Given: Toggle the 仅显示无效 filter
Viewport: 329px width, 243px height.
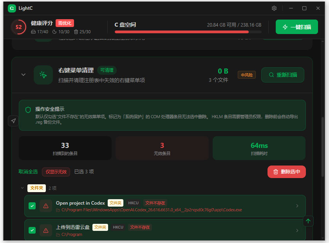Looking at the screenshot, I should 56,172.
